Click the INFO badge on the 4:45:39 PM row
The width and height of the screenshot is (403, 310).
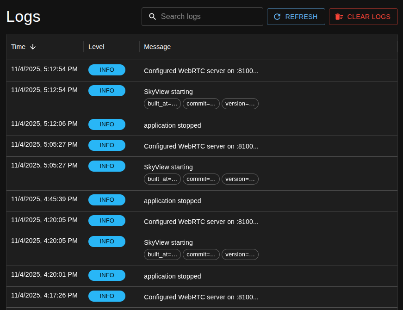coord(106,199)
